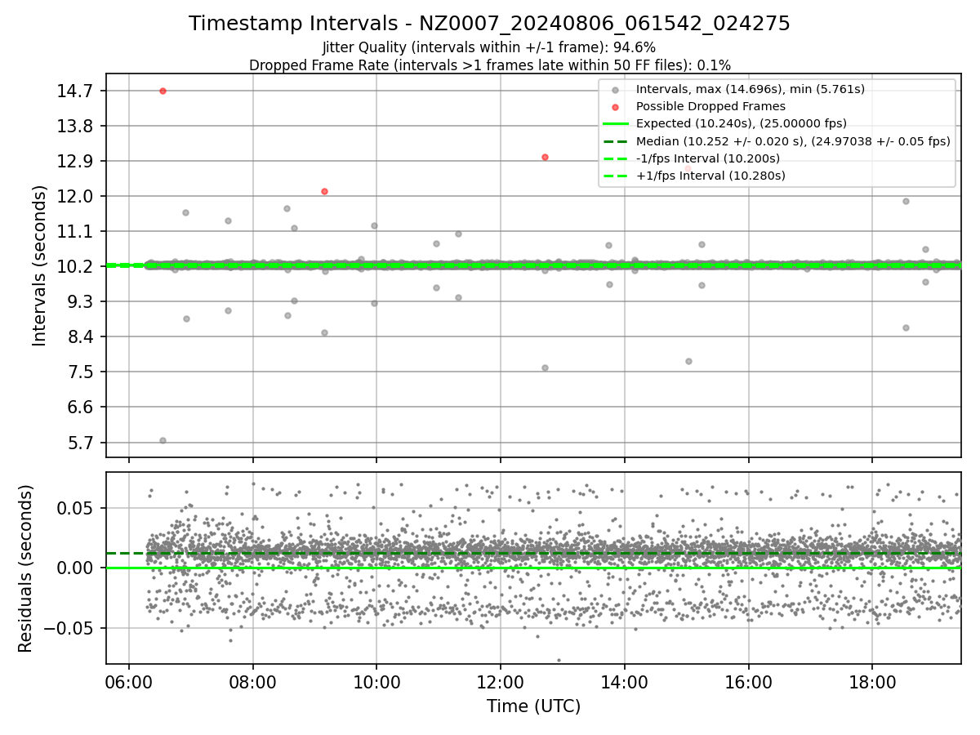Click the lowest gray interval point at 5.7 seconds
This screenshot has width=980, height=735.
tap(163, 440)
